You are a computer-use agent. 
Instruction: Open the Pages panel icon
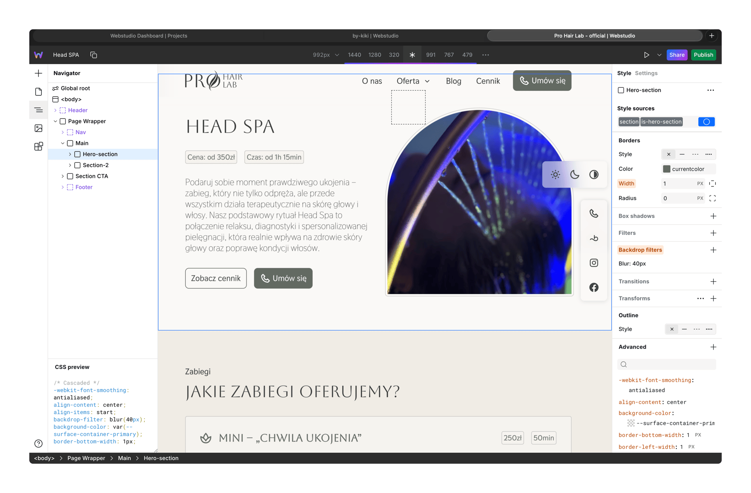click(38, 92)
